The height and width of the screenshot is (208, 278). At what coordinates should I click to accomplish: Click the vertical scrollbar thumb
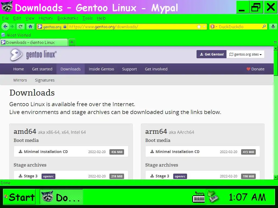click(276, 63)
